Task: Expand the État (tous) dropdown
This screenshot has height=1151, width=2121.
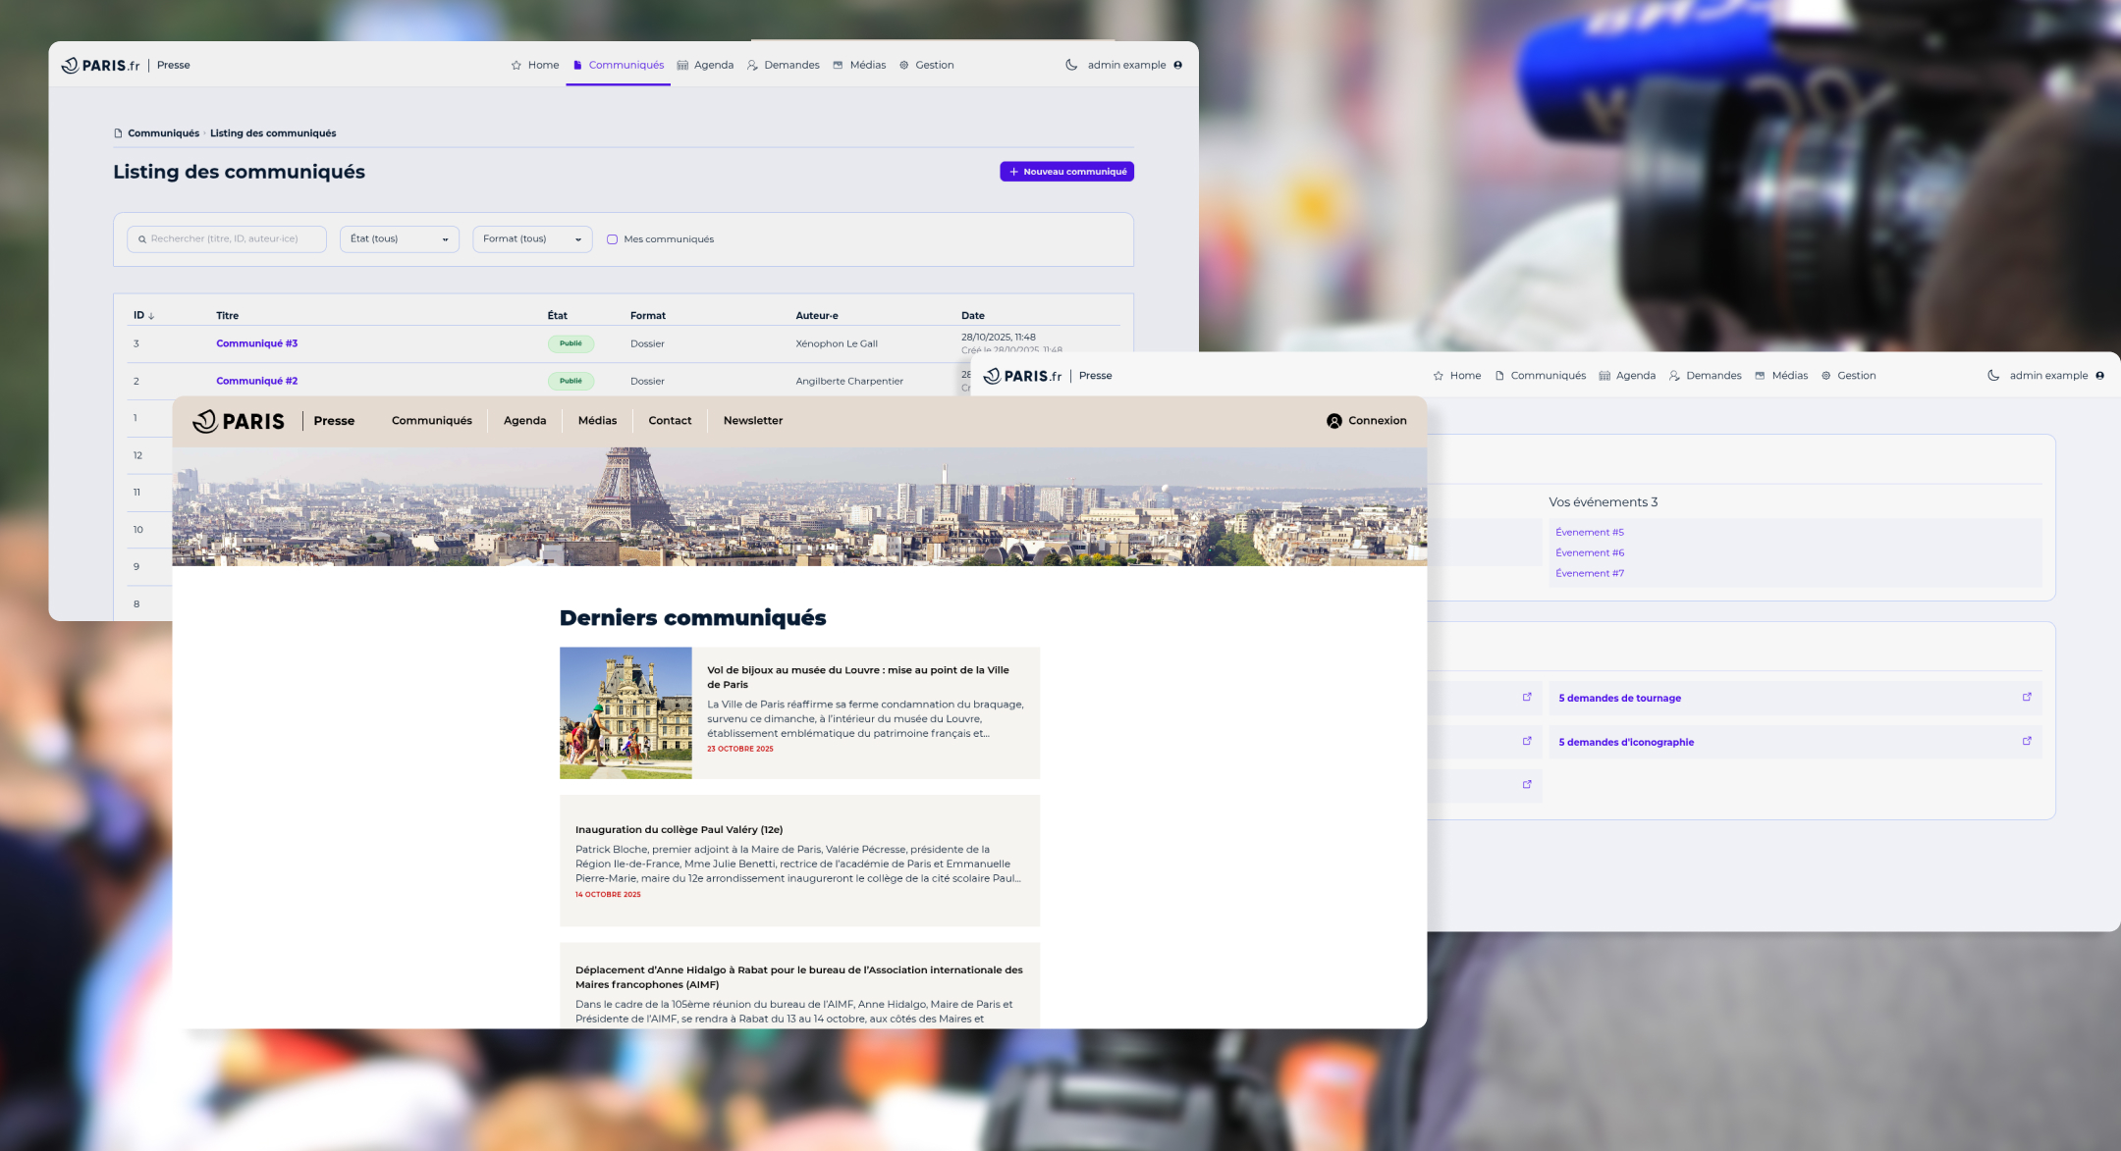Action: point(400,239)
